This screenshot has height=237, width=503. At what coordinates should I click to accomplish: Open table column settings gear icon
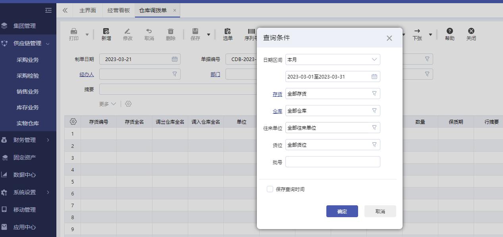(73, 122)
